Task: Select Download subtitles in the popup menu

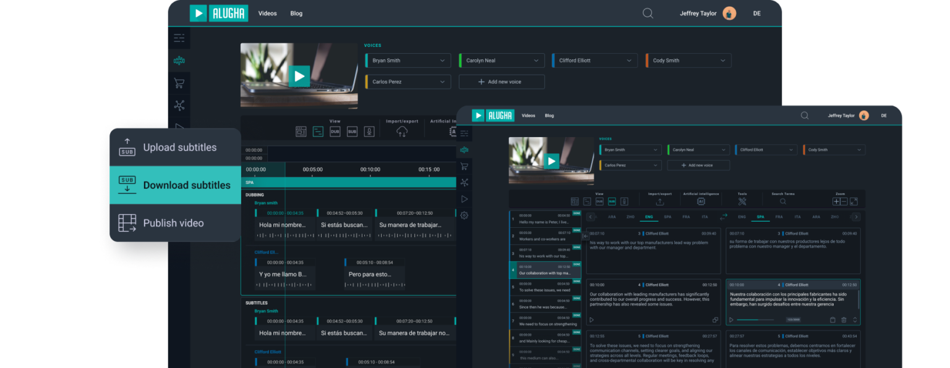Action: click(175, 185)
